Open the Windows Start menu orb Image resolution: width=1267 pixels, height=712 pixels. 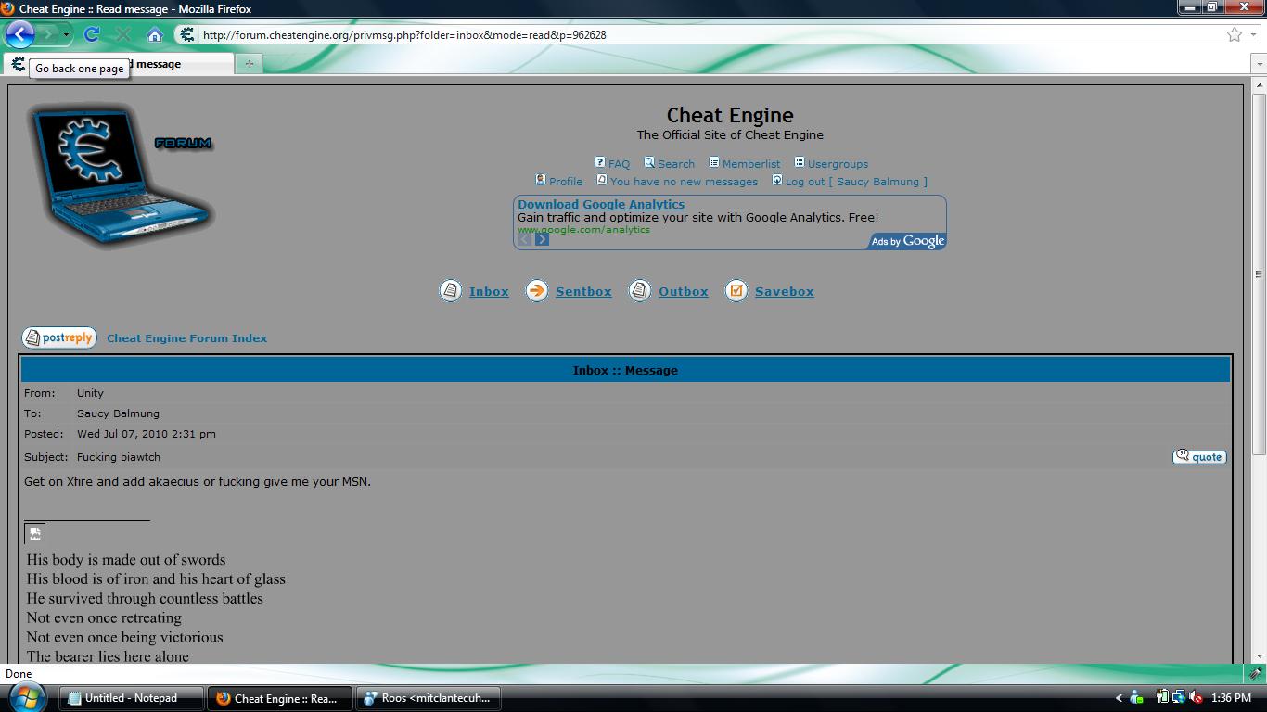coord(26,697)
